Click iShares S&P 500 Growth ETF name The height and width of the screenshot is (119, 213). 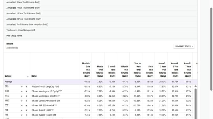coord(44,106)
